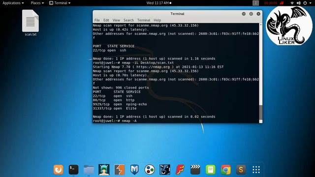Screen dimensions: 315x177
Task: Click the red screen recording indicator icon
Action: 282,3
